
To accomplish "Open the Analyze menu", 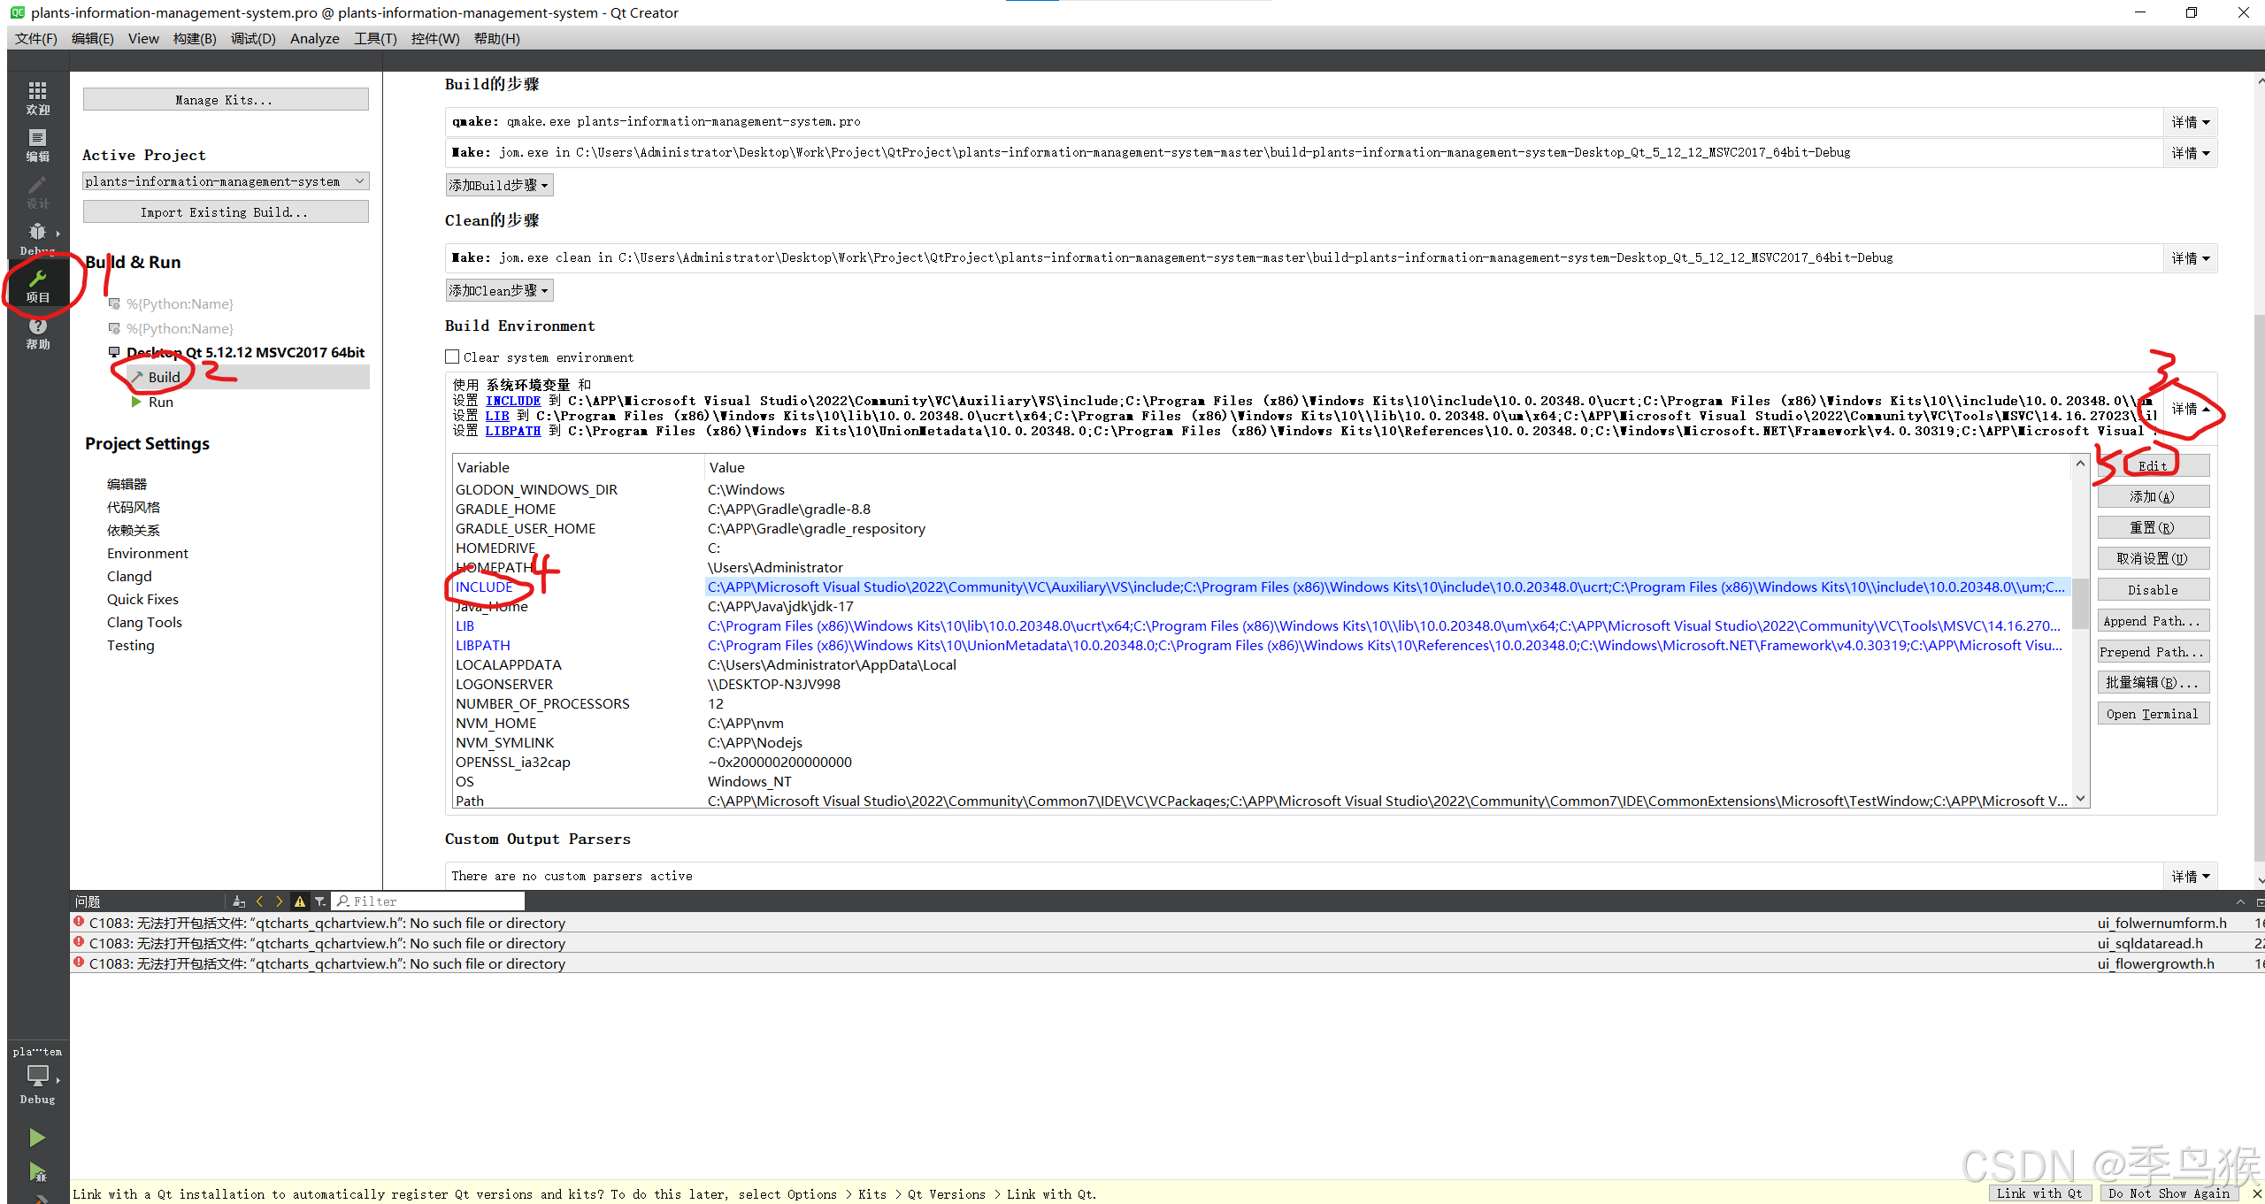I will click(x=314, y=38).
